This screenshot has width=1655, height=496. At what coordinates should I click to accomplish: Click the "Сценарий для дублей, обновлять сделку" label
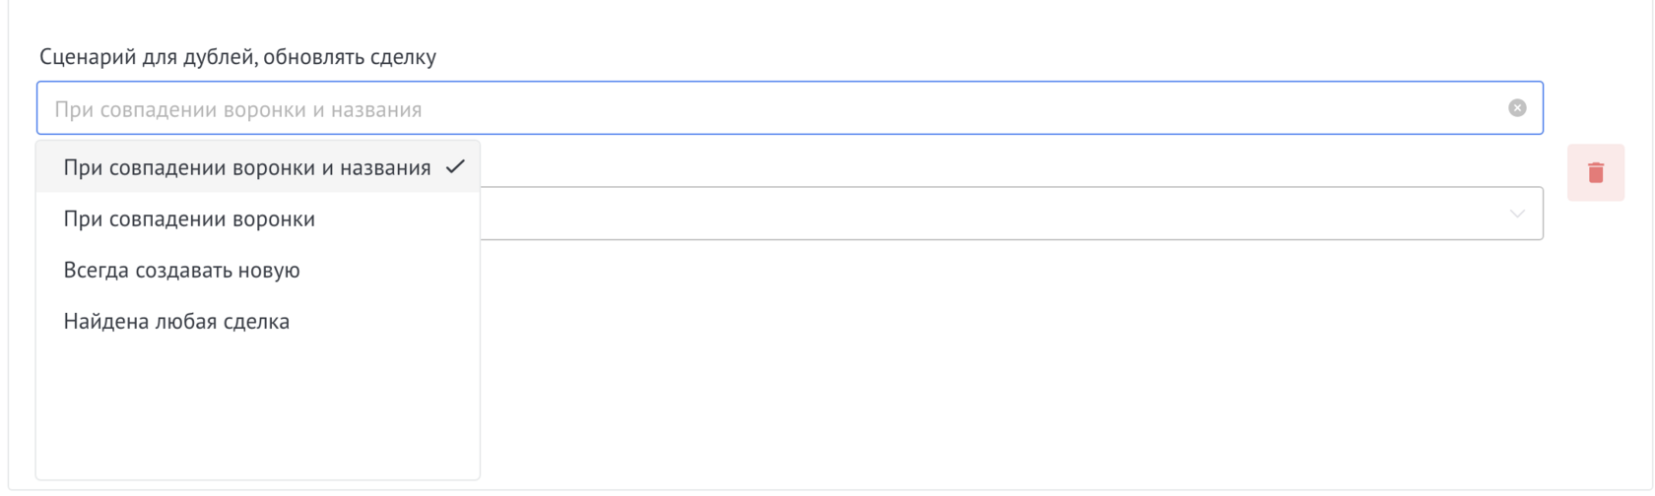237,57
